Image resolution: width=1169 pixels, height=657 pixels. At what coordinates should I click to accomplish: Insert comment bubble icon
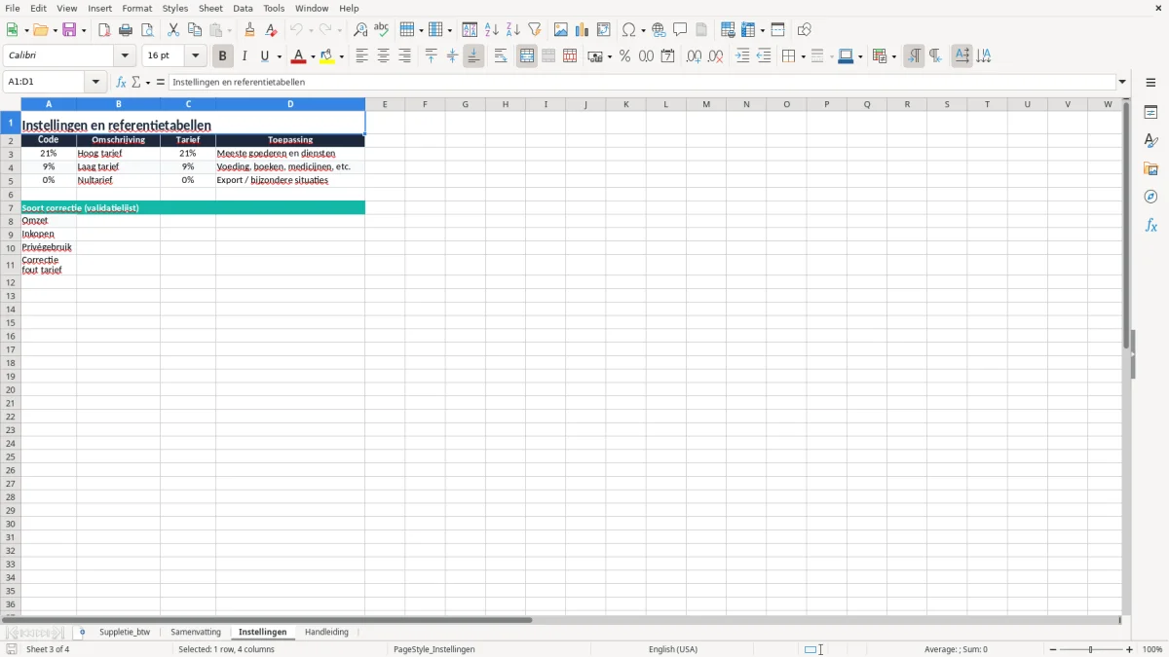[x=680, y=30]
